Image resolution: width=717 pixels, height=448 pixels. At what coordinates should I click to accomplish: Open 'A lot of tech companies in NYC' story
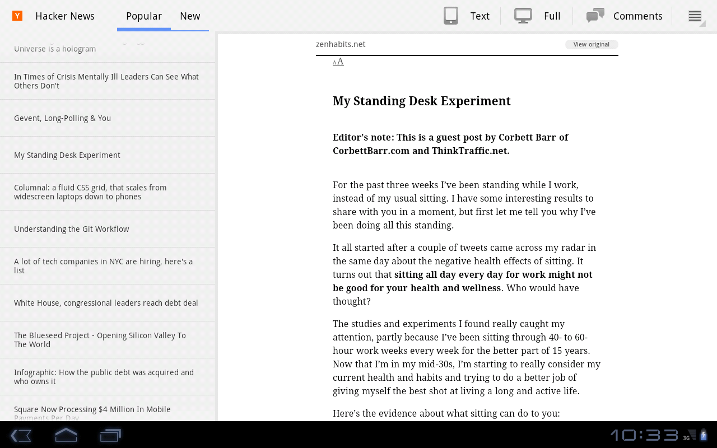click(x=108, y=266)
